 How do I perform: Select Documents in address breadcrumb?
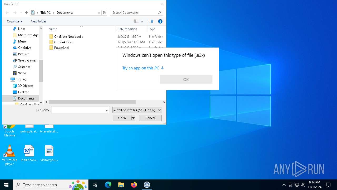click(x=65, y=13)
